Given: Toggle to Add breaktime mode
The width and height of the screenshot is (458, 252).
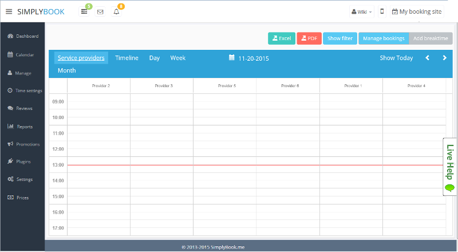Looking at the screenshot, I should 431,38.
